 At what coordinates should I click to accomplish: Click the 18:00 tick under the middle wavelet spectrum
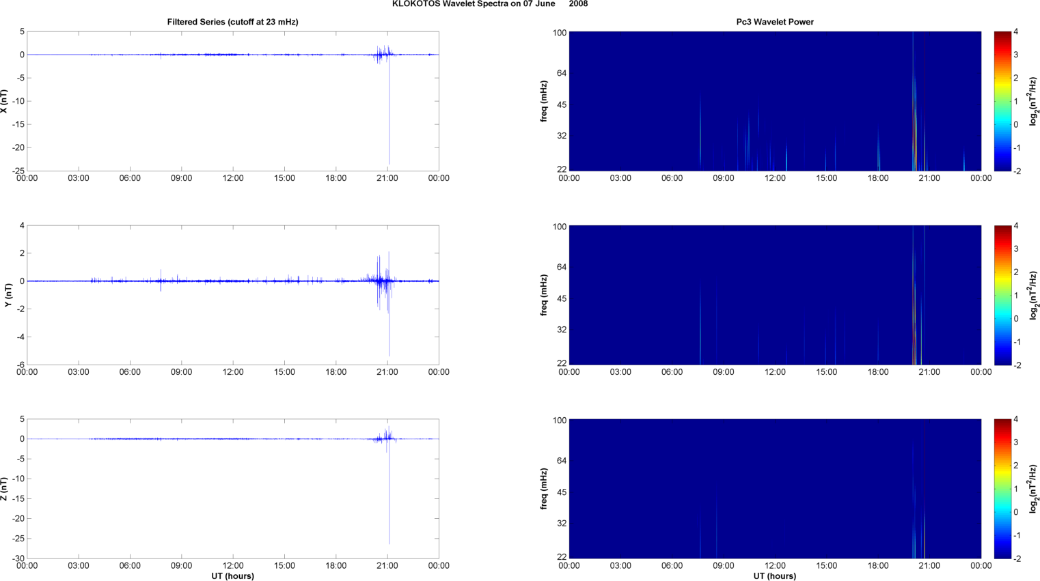click(878, 372)
